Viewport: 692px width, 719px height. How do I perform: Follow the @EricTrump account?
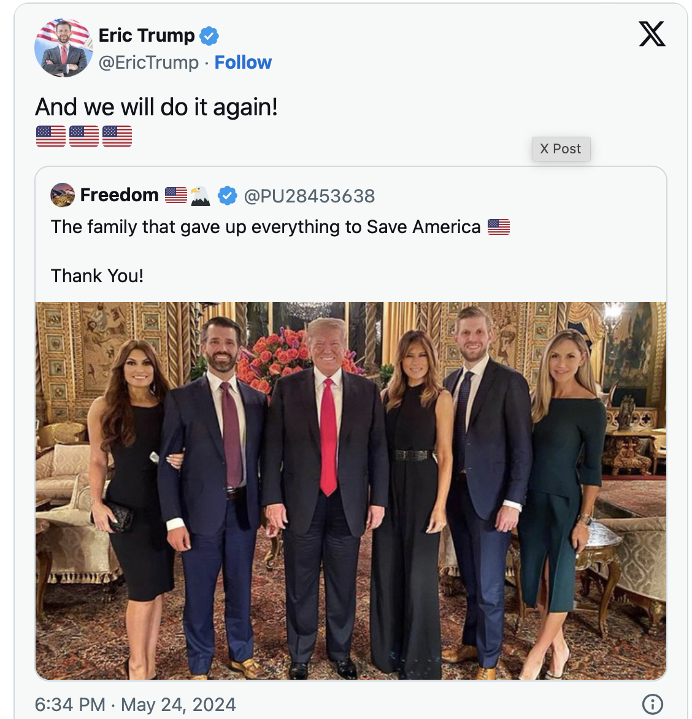pyautogui.click(x=243, y=63)
